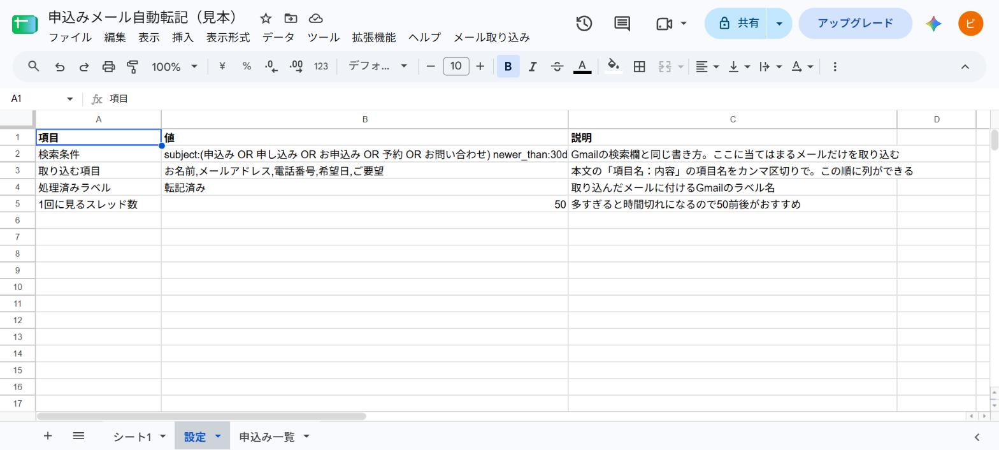The image size is (999, 450).
Task: Toggle strikethrough formatting
Action: pos(557,66)
